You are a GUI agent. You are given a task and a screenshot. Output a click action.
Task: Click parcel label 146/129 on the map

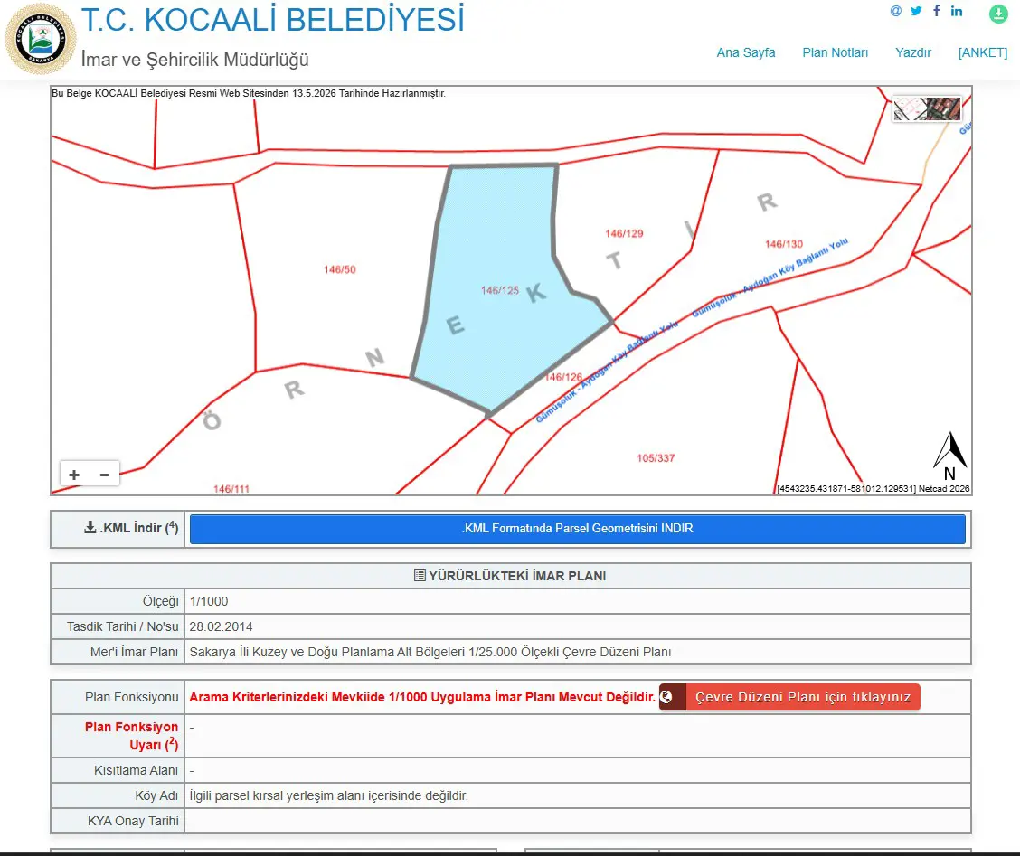pos(624,233)
